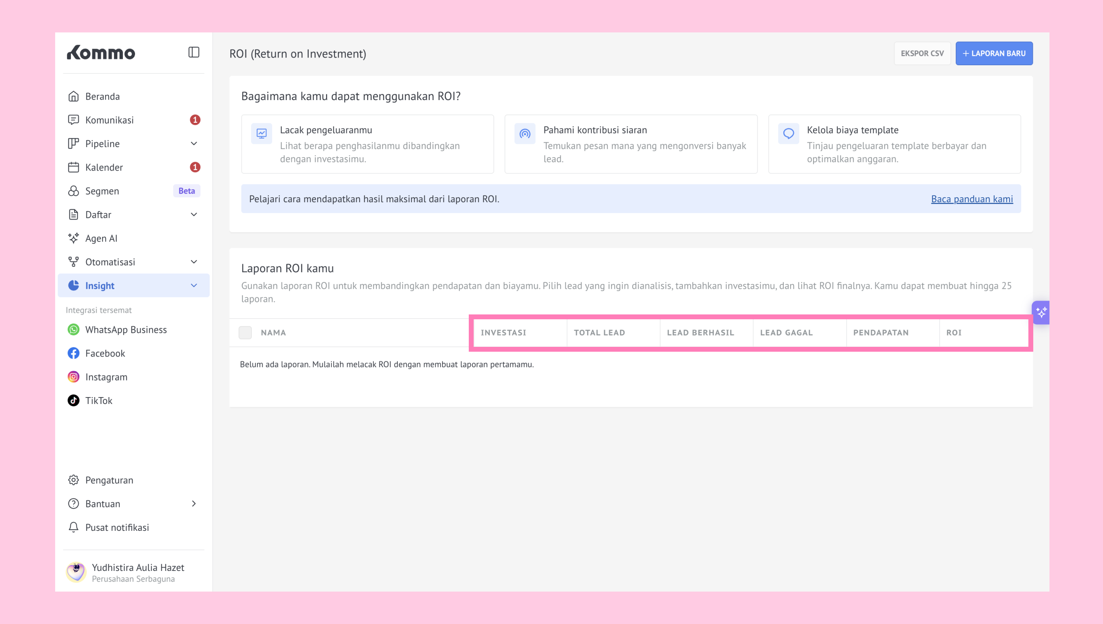Viewport: 1103px width, 624px height.
Task: Click the Beta tag next to Segmen
Action: pyautogui.click(x=187, y=191)
